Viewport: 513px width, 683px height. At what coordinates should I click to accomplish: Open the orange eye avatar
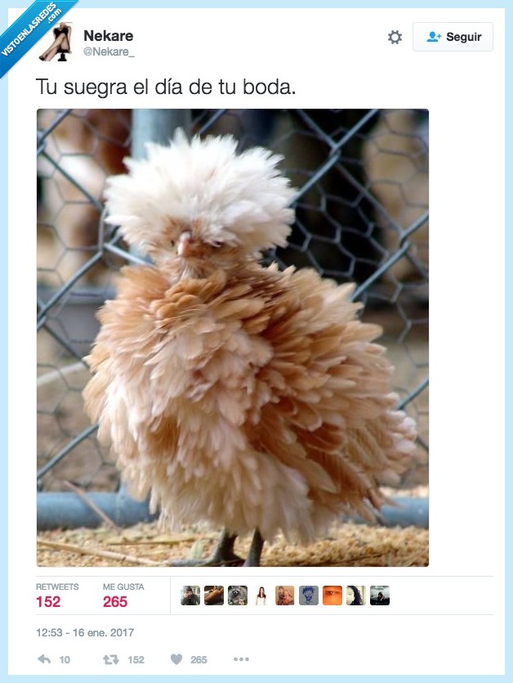click(332, 595)
